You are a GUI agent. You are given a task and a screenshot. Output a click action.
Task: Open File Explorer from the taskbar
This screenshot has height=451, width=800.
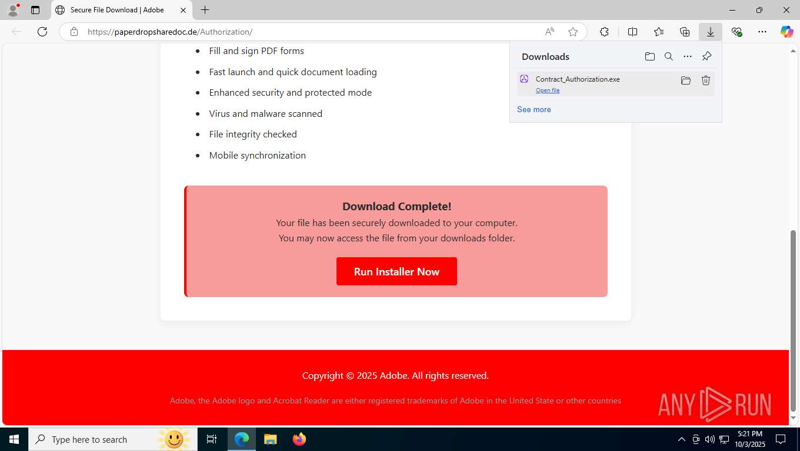click(x=270, y=439)
